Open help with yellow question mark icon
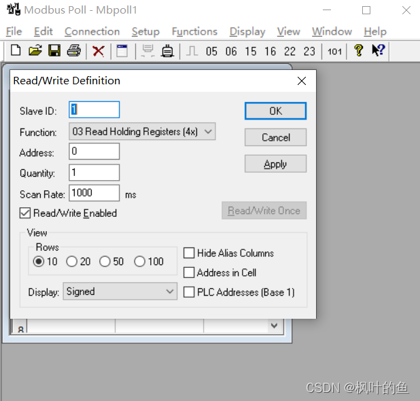The image size is (420, 401). pos(359,50)
